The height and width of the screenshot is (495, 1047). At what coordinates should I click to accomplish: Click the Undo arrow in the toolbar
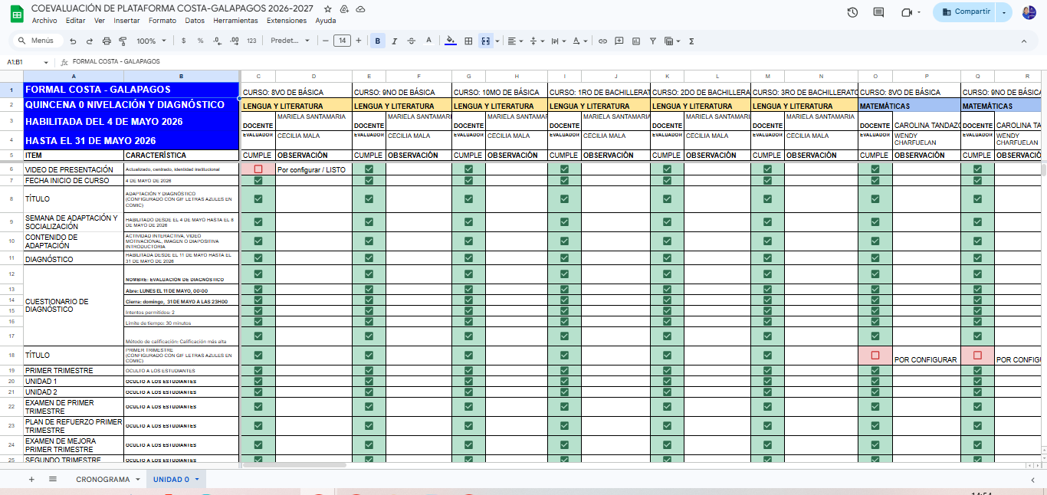(73, 41)
